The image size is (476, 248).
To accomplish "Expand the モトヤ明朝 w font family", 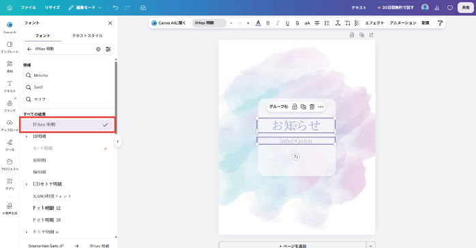I will coord(27,232).
